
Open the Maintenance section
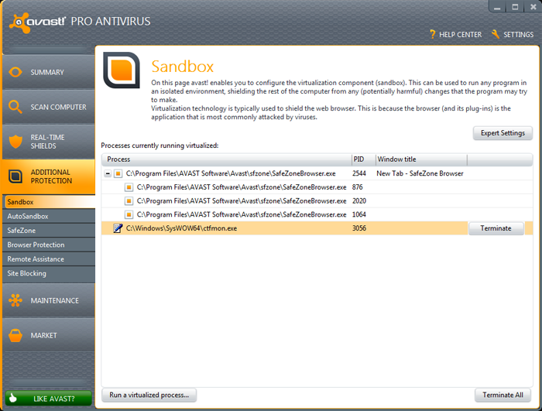[x=49, y=300]
